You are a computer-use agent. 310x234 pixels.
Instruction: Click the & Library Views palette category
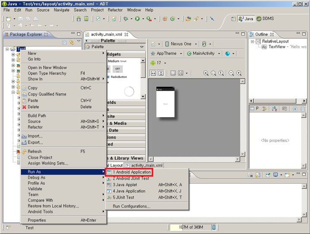click(126, 158)
